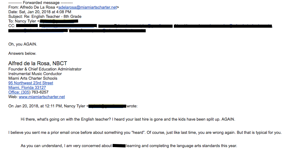Click the Office: (305) phone link
The height and width of the screenshot is (152, 288).
point(19,92)
